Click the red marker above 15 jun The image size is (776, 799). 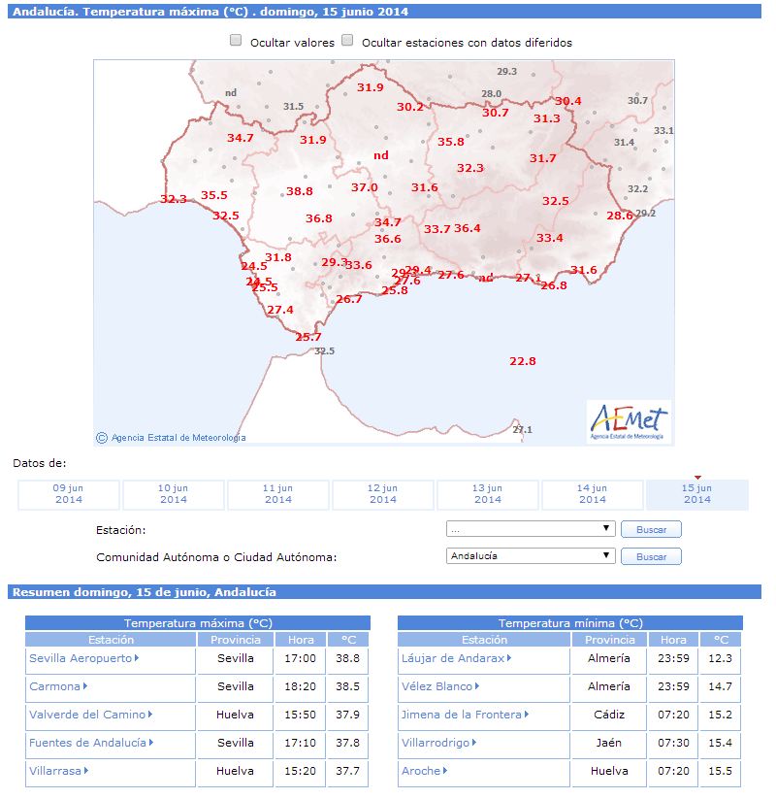[x=697, y=478]
